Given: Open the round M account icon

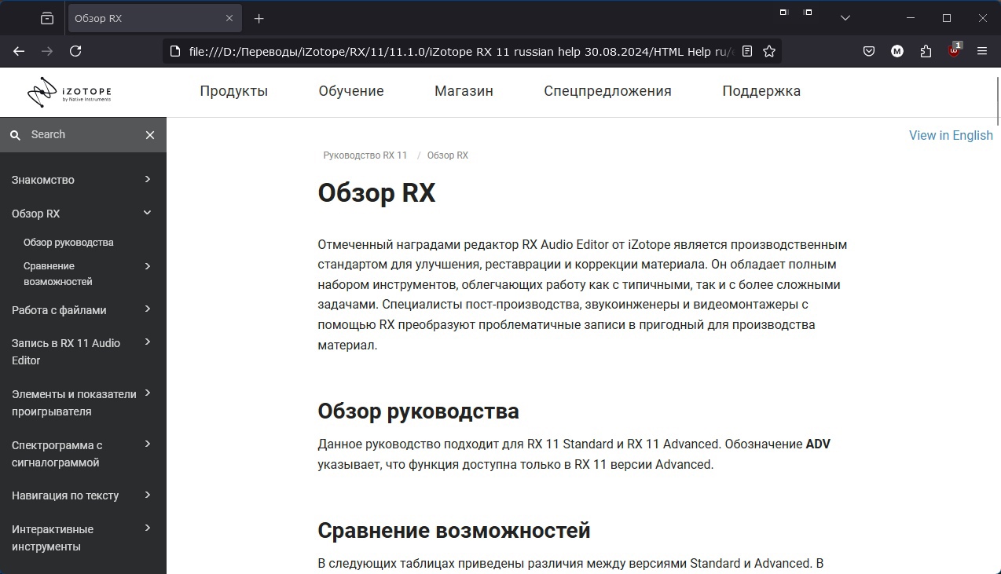Looking at the screenshot, I should pyautogui.click(x=897, y=51).
